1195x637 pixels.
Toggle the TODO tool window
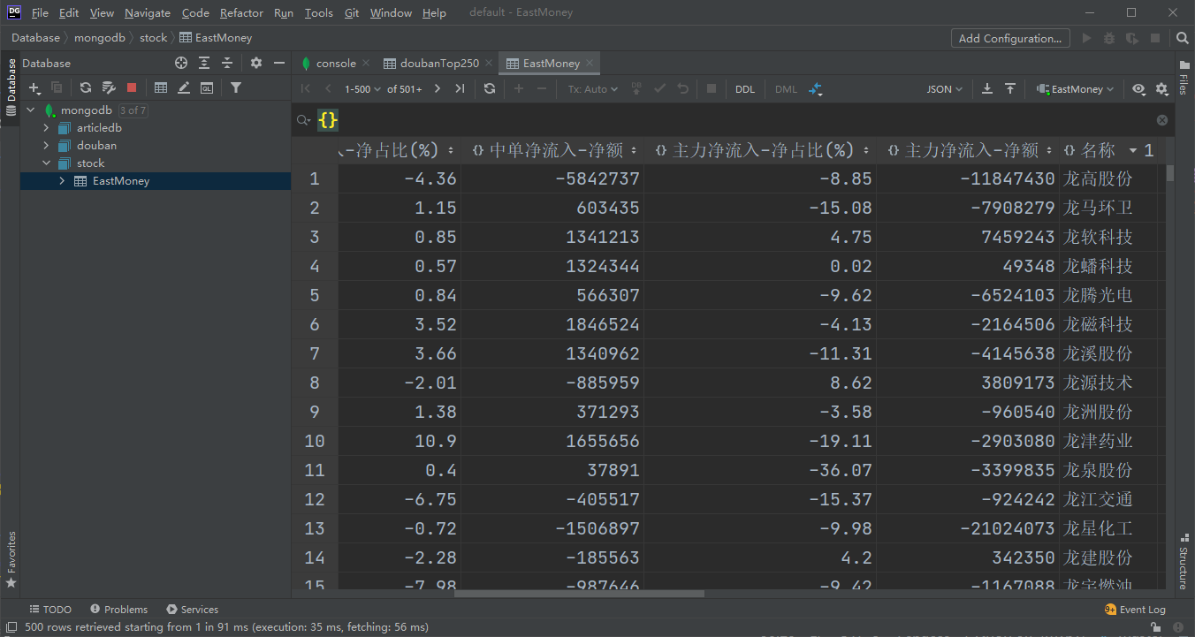click(x=49, y=610)
